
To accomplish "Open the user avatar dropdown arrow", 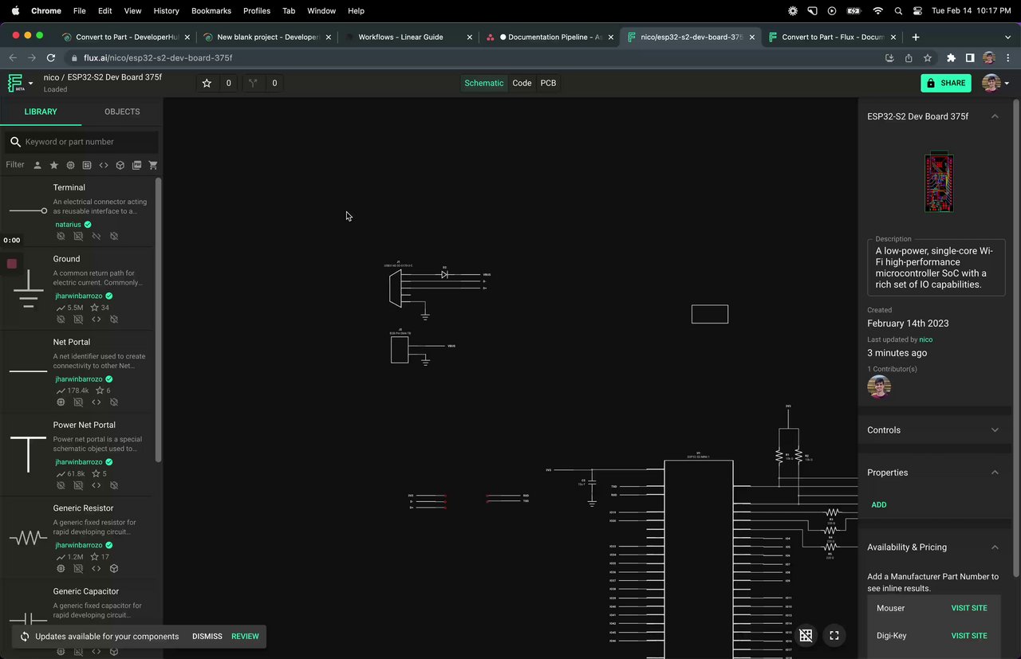I will point(1007,84).
